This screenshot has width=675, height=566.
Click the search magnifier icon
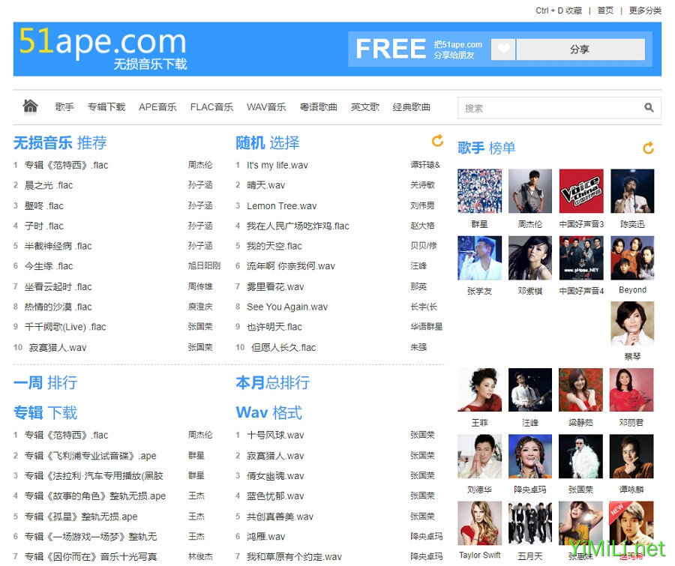pos(649,108)
